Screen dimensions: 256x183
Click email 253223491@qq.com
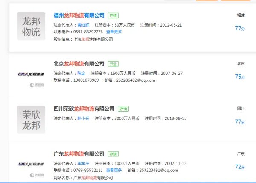[159, 171]
